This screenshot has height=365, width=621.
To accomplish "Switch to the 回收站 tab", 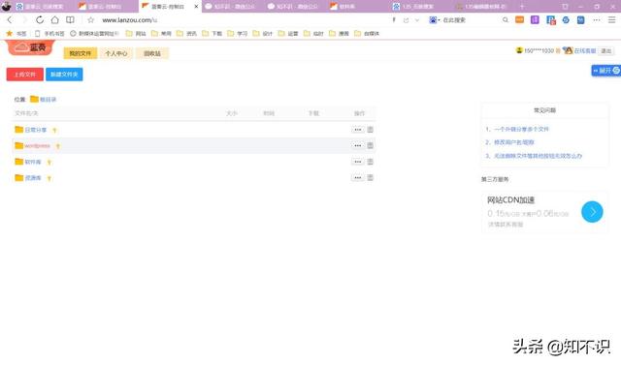I will point(152,53).
